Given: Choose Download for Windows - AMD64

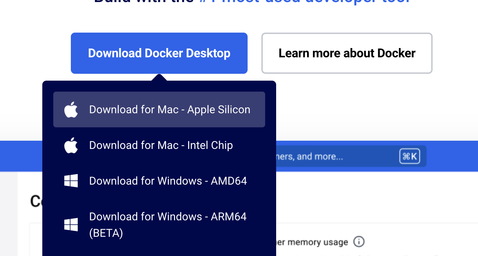Looking at the screenshot, I should point(168,181).
